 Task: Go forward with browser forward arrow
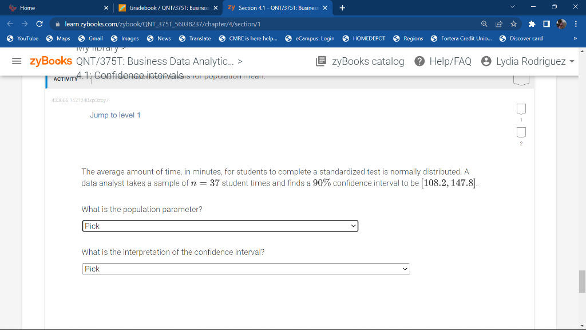tap(25, 24)
